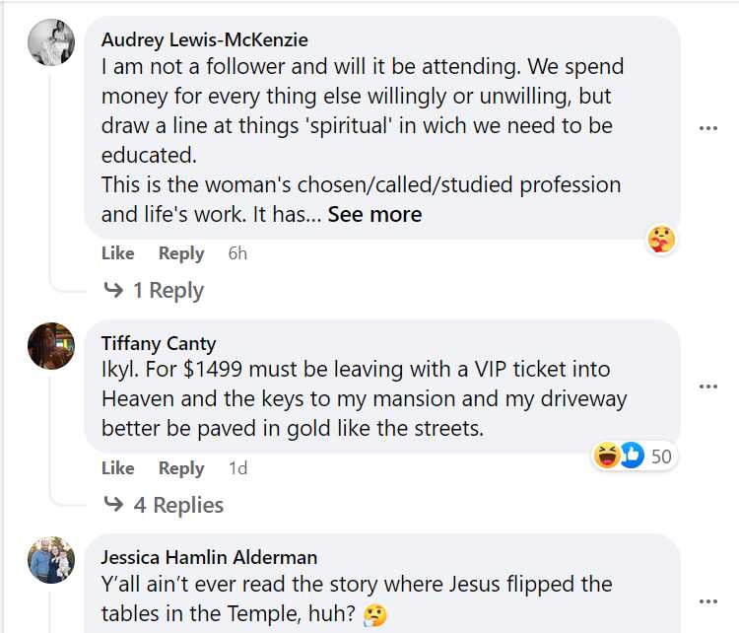This screenshot has width=739, height=633.
Task: Expand Audrey's comment with See more
Action: pyautogui.click(x=374, y=215)
